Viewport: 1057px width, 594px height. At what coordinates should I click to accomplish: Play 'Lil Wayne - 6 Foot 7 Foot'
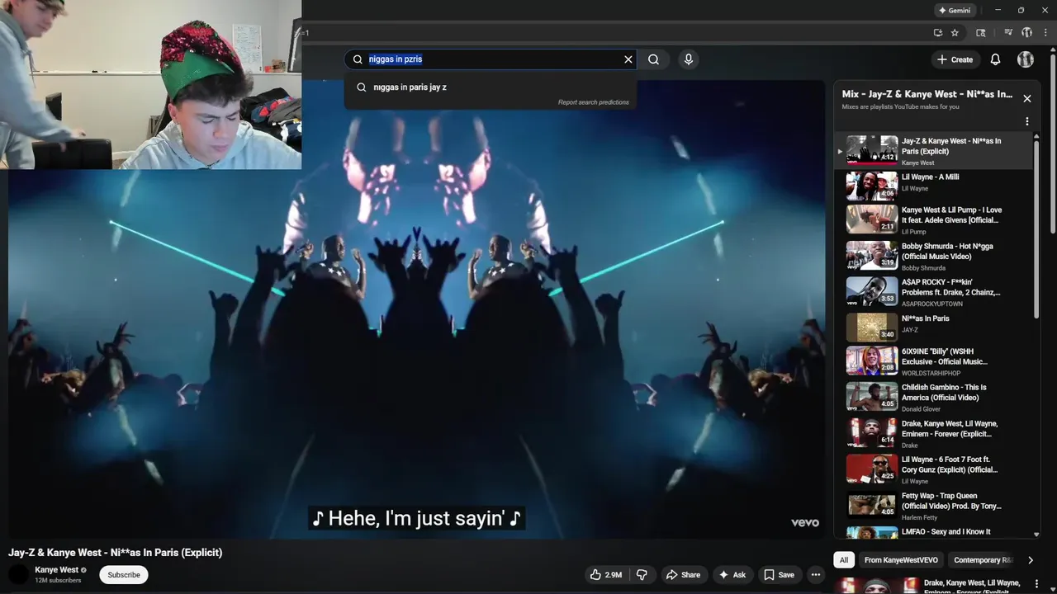934,469
